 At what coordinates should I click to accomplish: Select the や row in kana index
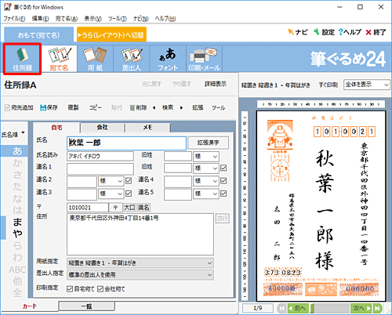[17, 234]
